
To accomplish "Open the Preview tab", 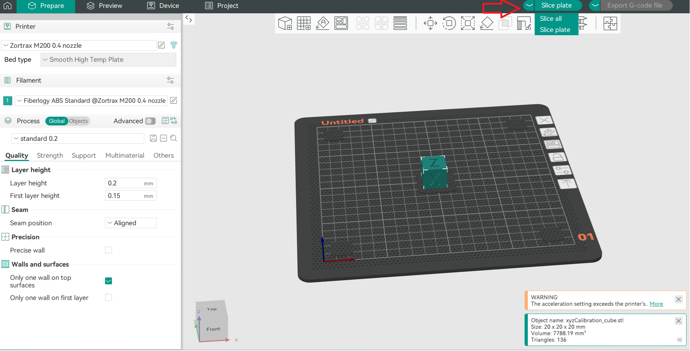I will (x=105, y=6).
